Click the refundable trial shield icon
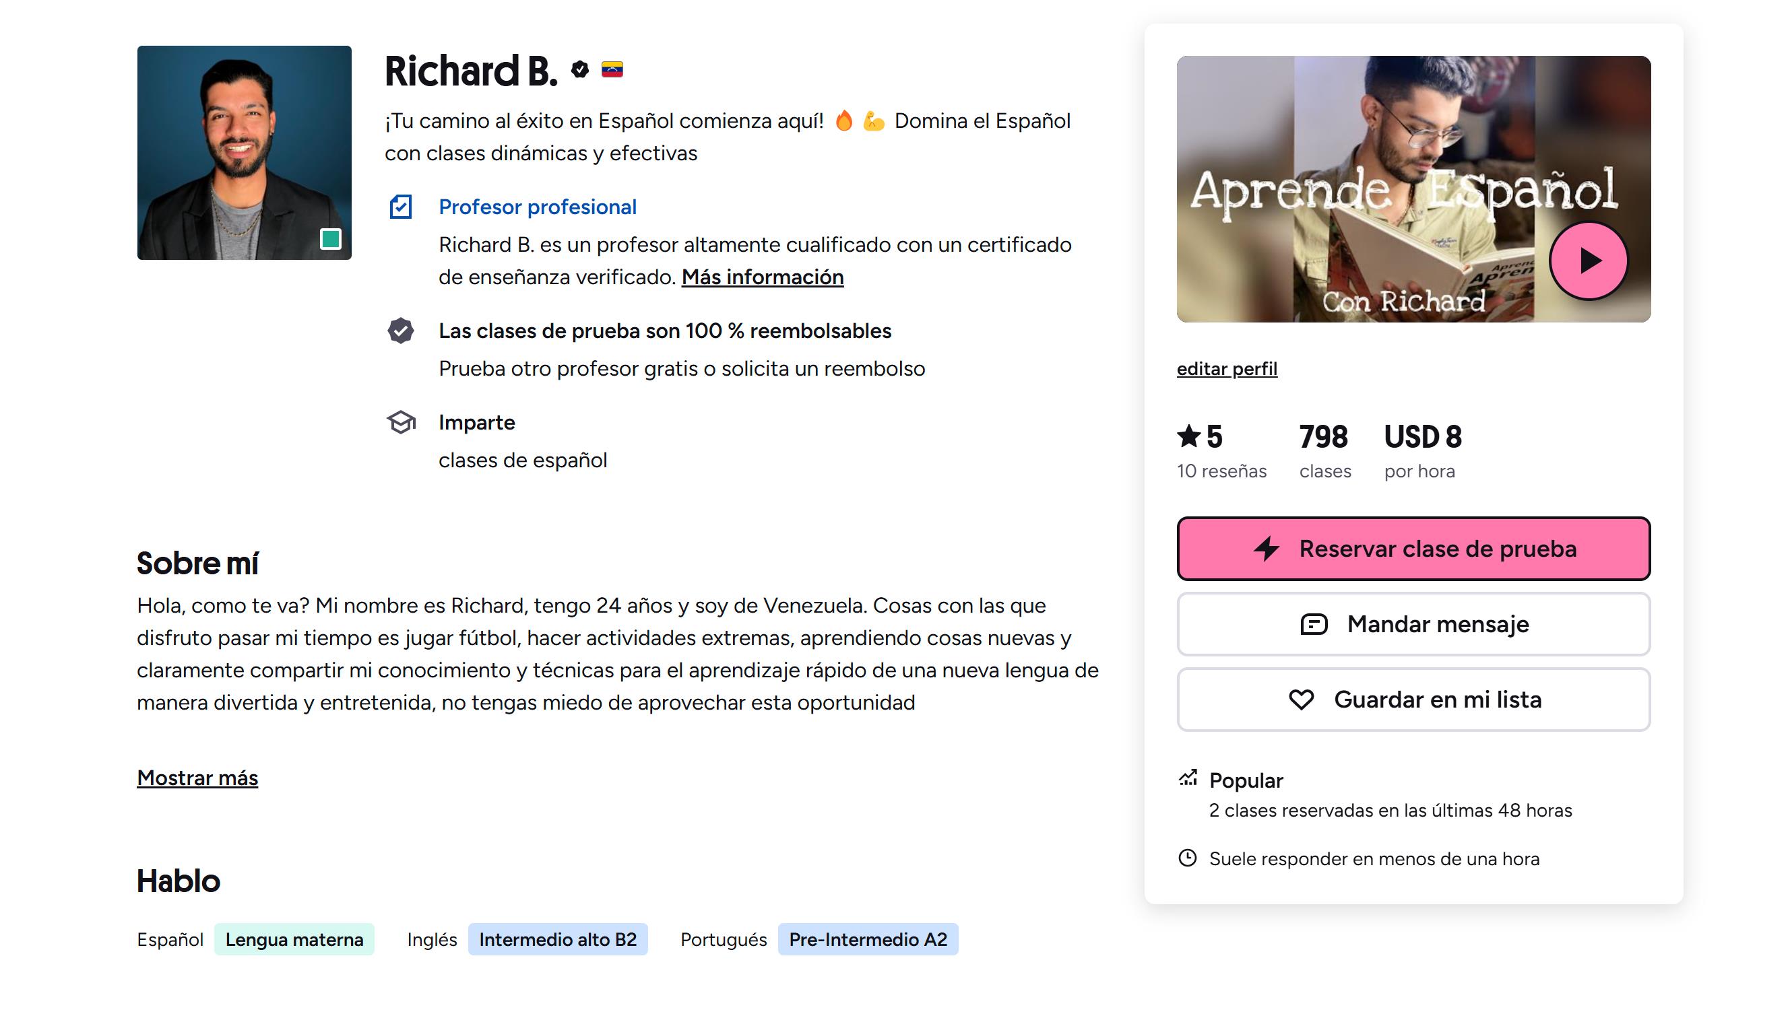Screen dimensions: 1790x1020 pyautogui.click(x=401, y=331)
